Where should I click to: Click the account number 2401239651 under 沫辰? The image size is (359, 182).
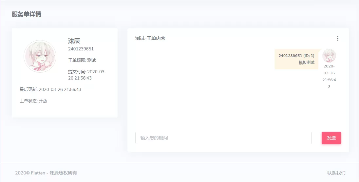(x=81, y=49)
